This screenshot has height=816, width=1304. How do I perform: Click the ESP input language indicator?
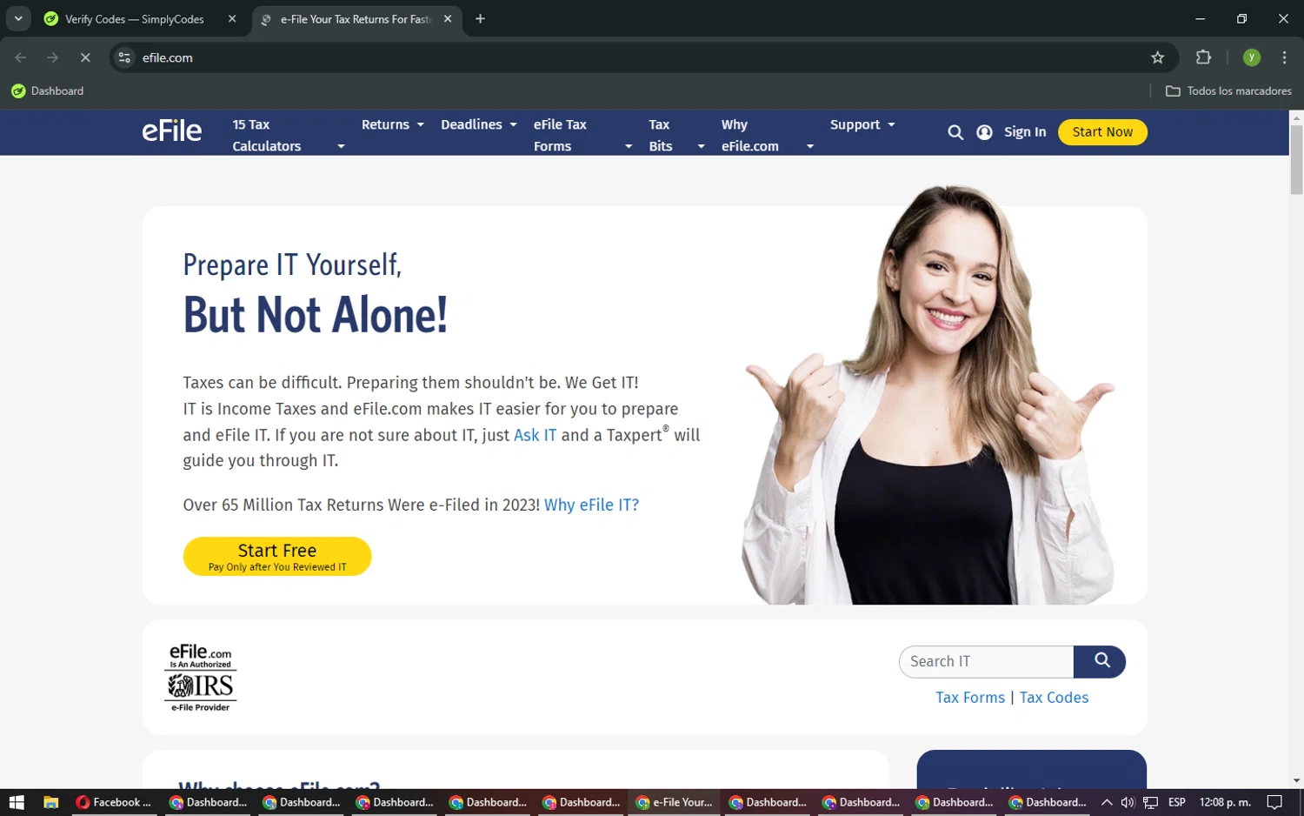pos(1177,802)
